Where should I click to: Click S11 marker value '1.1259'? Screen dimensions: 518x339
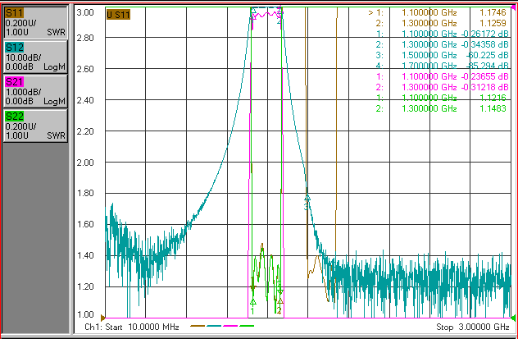[x=493, y=23]
